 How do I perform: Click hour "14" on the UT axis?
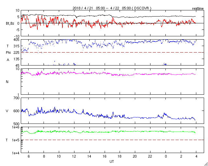[x=89, y=156]
